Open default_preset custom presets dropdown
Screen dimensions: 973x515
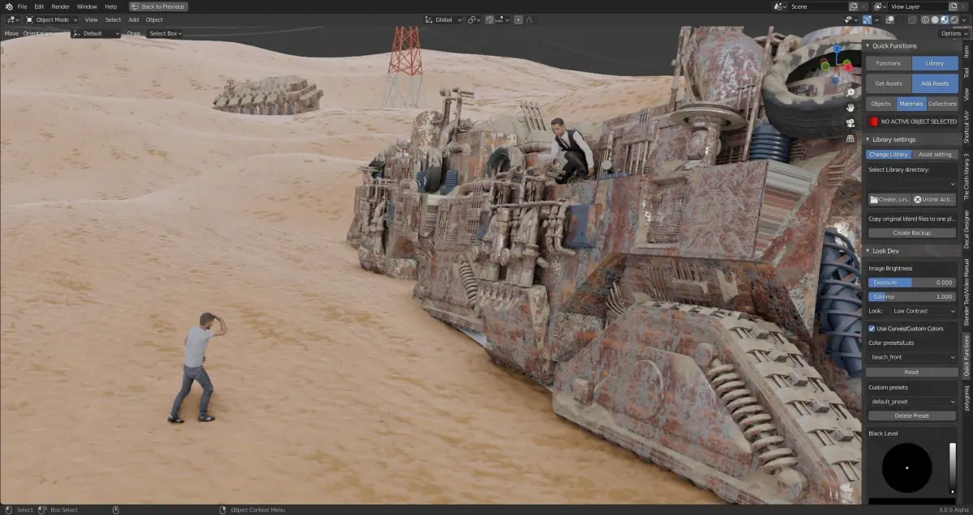[912, 402]
